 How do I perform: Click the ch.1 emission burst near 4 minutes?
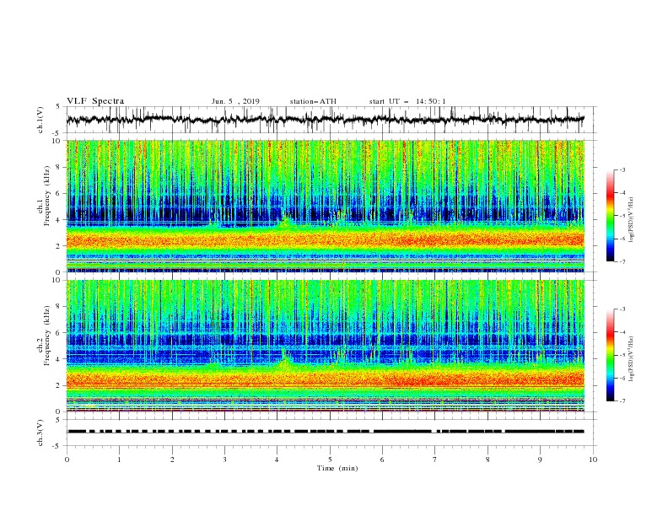click(286, 222)
